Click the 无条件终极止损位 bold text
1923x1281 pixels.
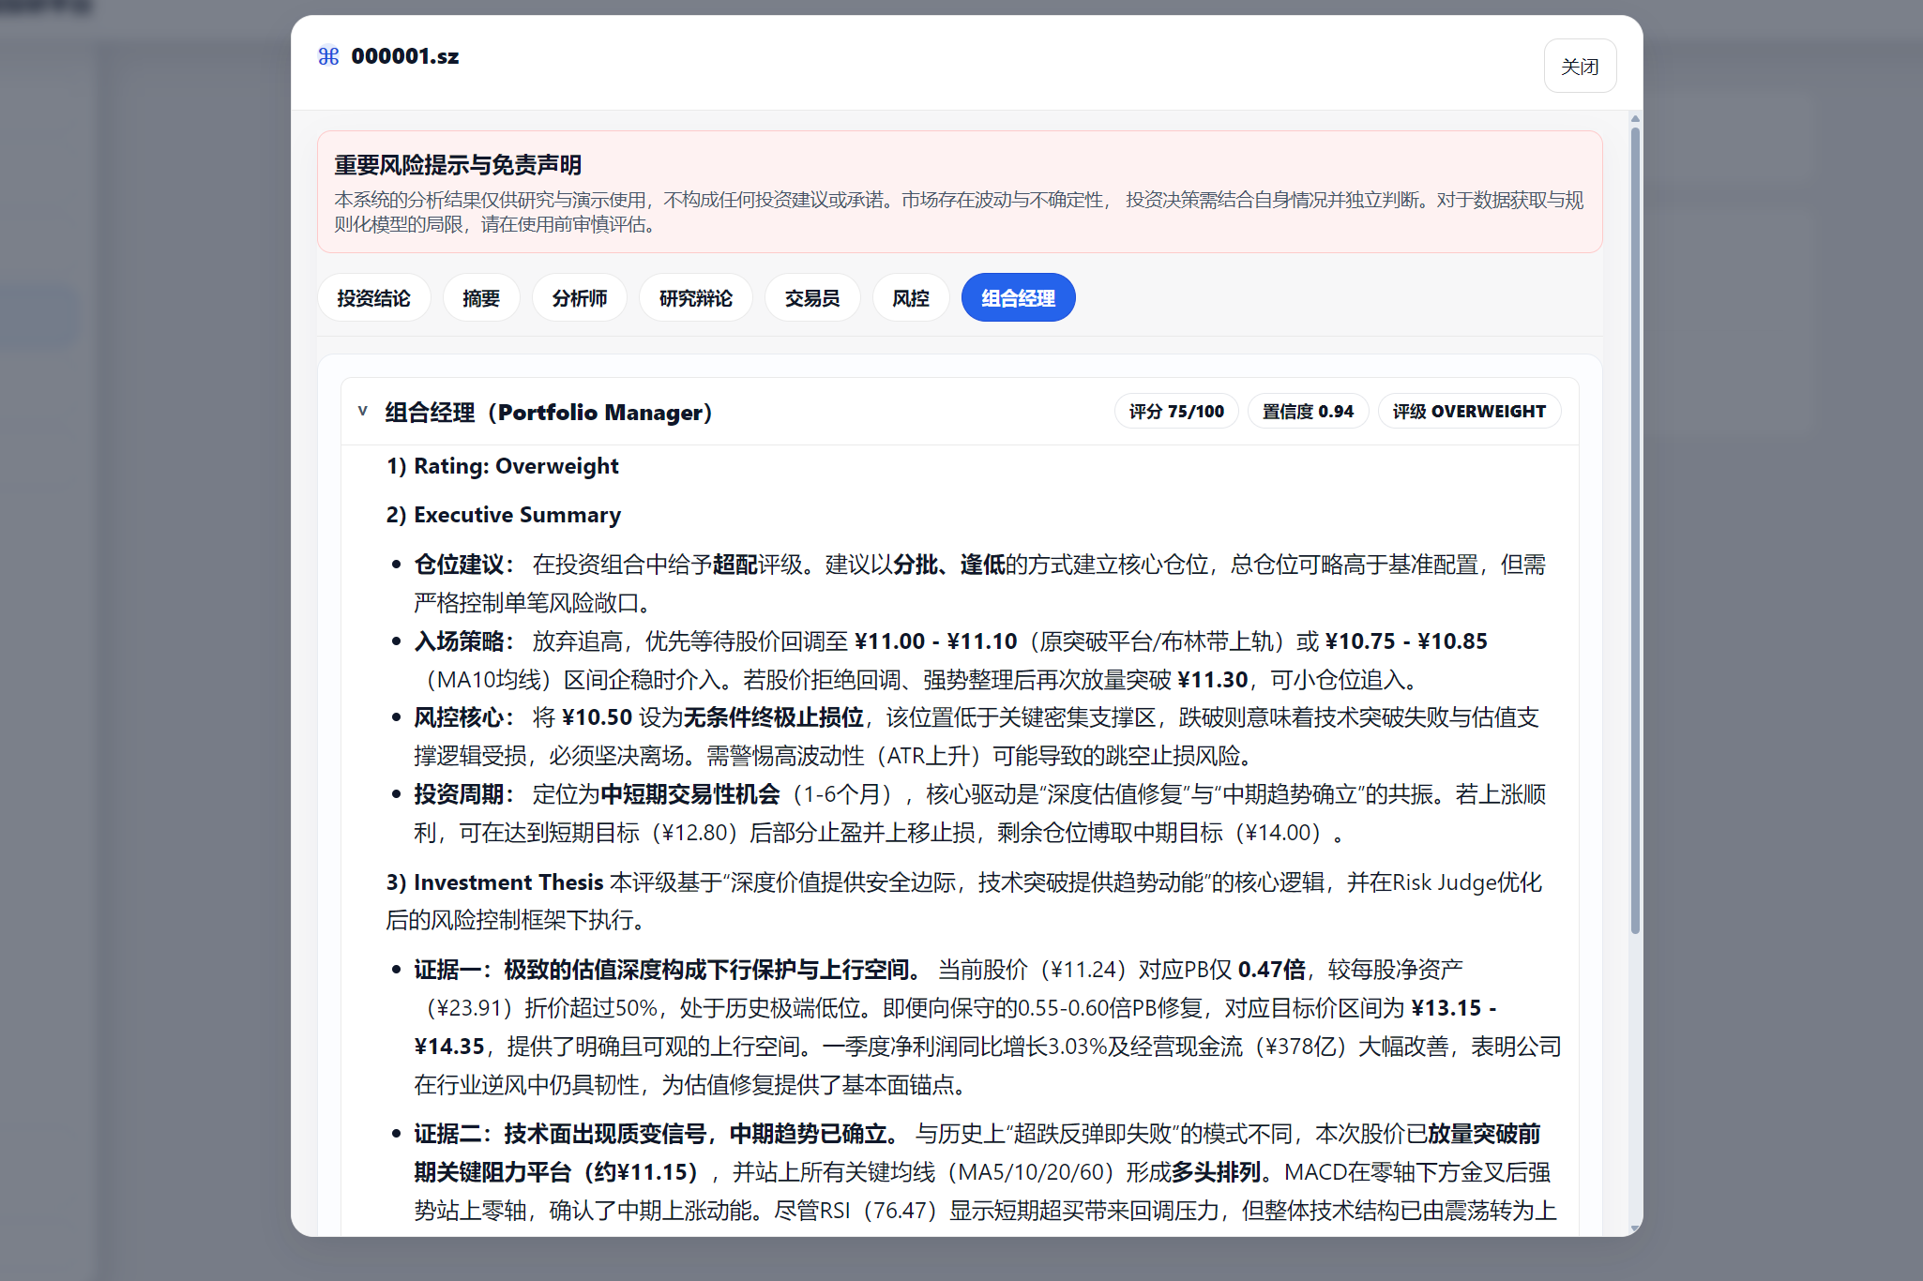[774, 717]
